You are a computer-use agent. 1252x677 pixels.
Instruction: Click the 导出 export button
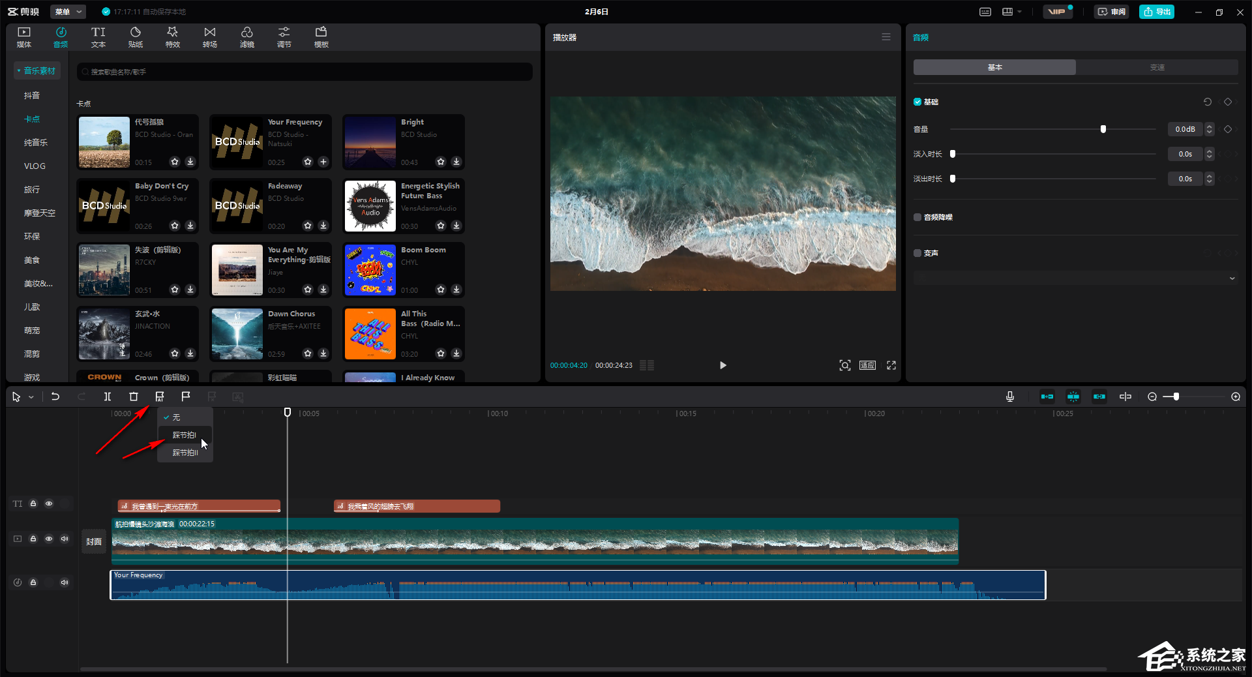[x=1157, y=12]
